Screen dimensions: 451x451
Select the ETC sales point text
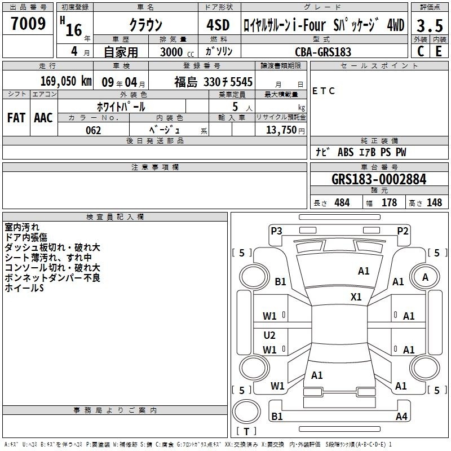coord(324,91)
